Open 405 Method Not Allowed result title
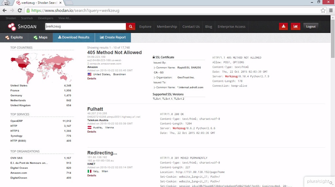Viewport: 335px width, 187px height. (x=114, y=52)
